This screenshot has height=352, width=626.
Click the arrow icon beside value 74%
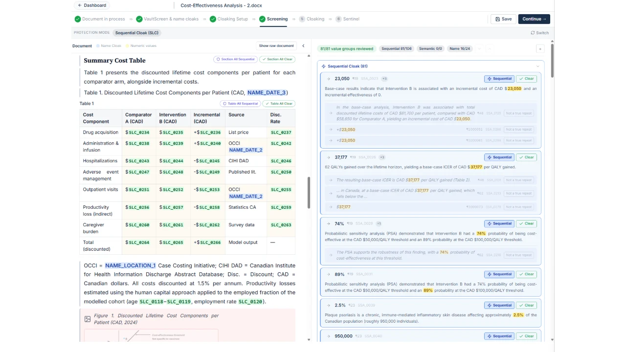coord(329,224)
